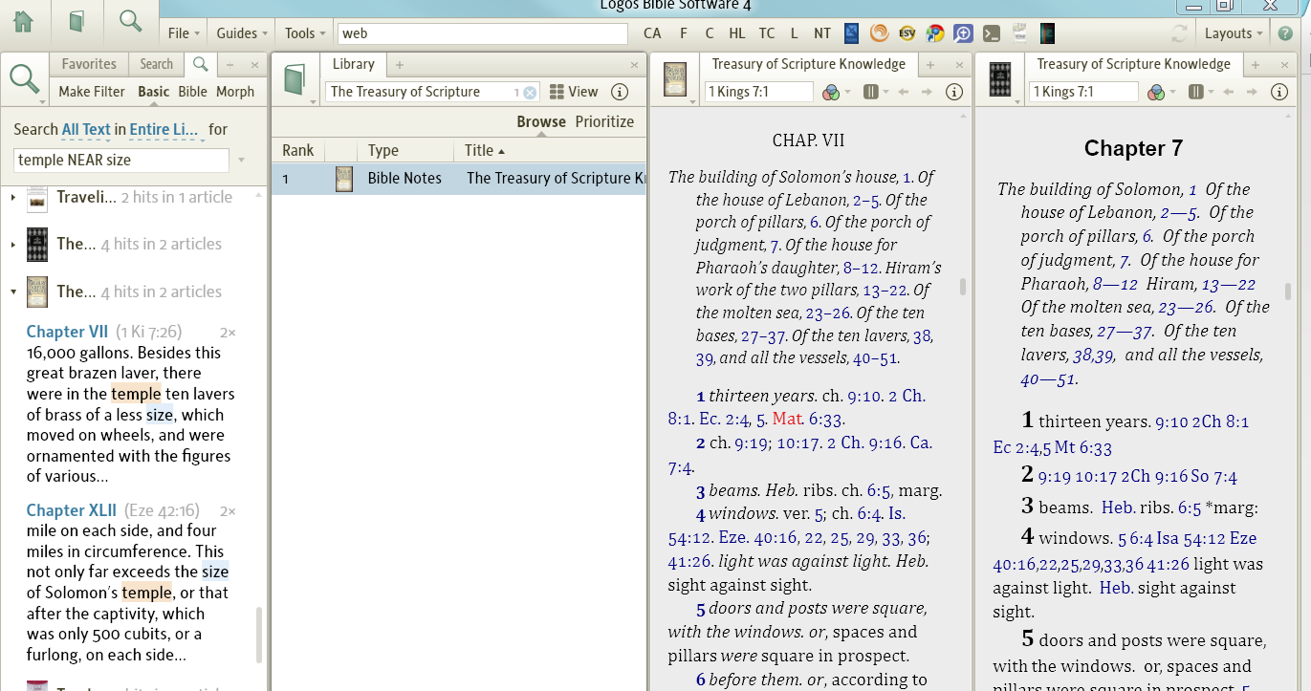Open the Chapter XLII search result
This screenshot has height=691, width=1311.
point(71,510)
